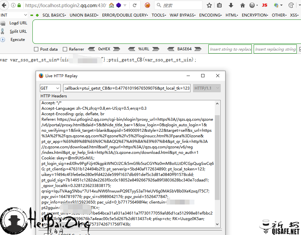Click the purple diamond icon in address bar
The width and height of the screenshot is (301, 235).
(119, 5)
